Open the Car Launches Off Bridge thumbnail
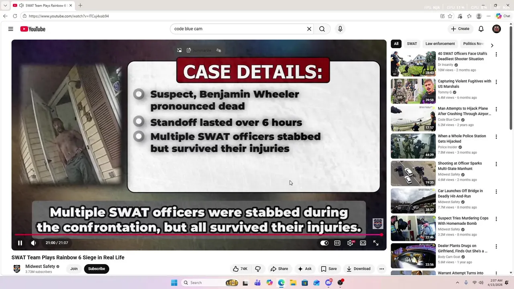 tap(413, 201)
